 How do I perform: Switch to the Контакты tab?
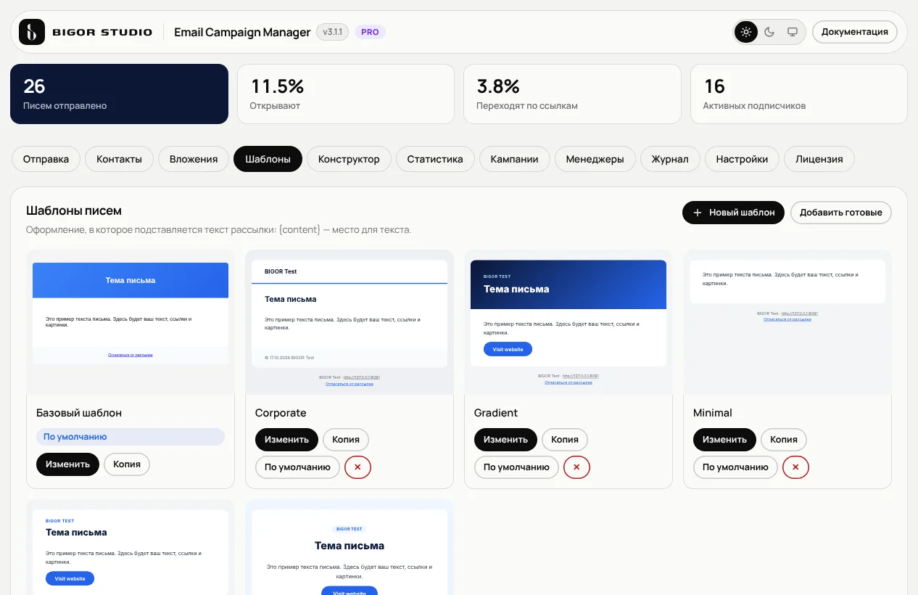click(119, 159)
